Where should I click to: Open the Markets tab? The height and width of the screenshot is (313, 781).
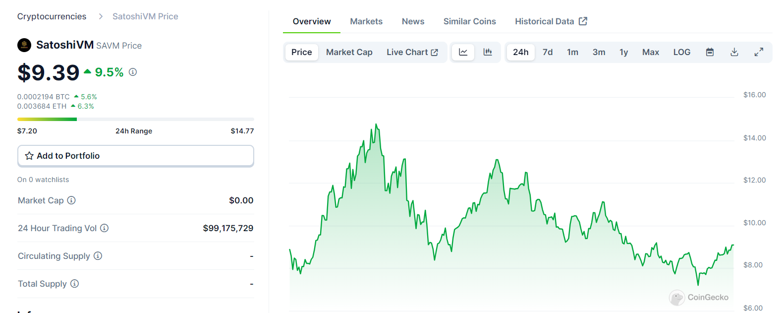366,21
